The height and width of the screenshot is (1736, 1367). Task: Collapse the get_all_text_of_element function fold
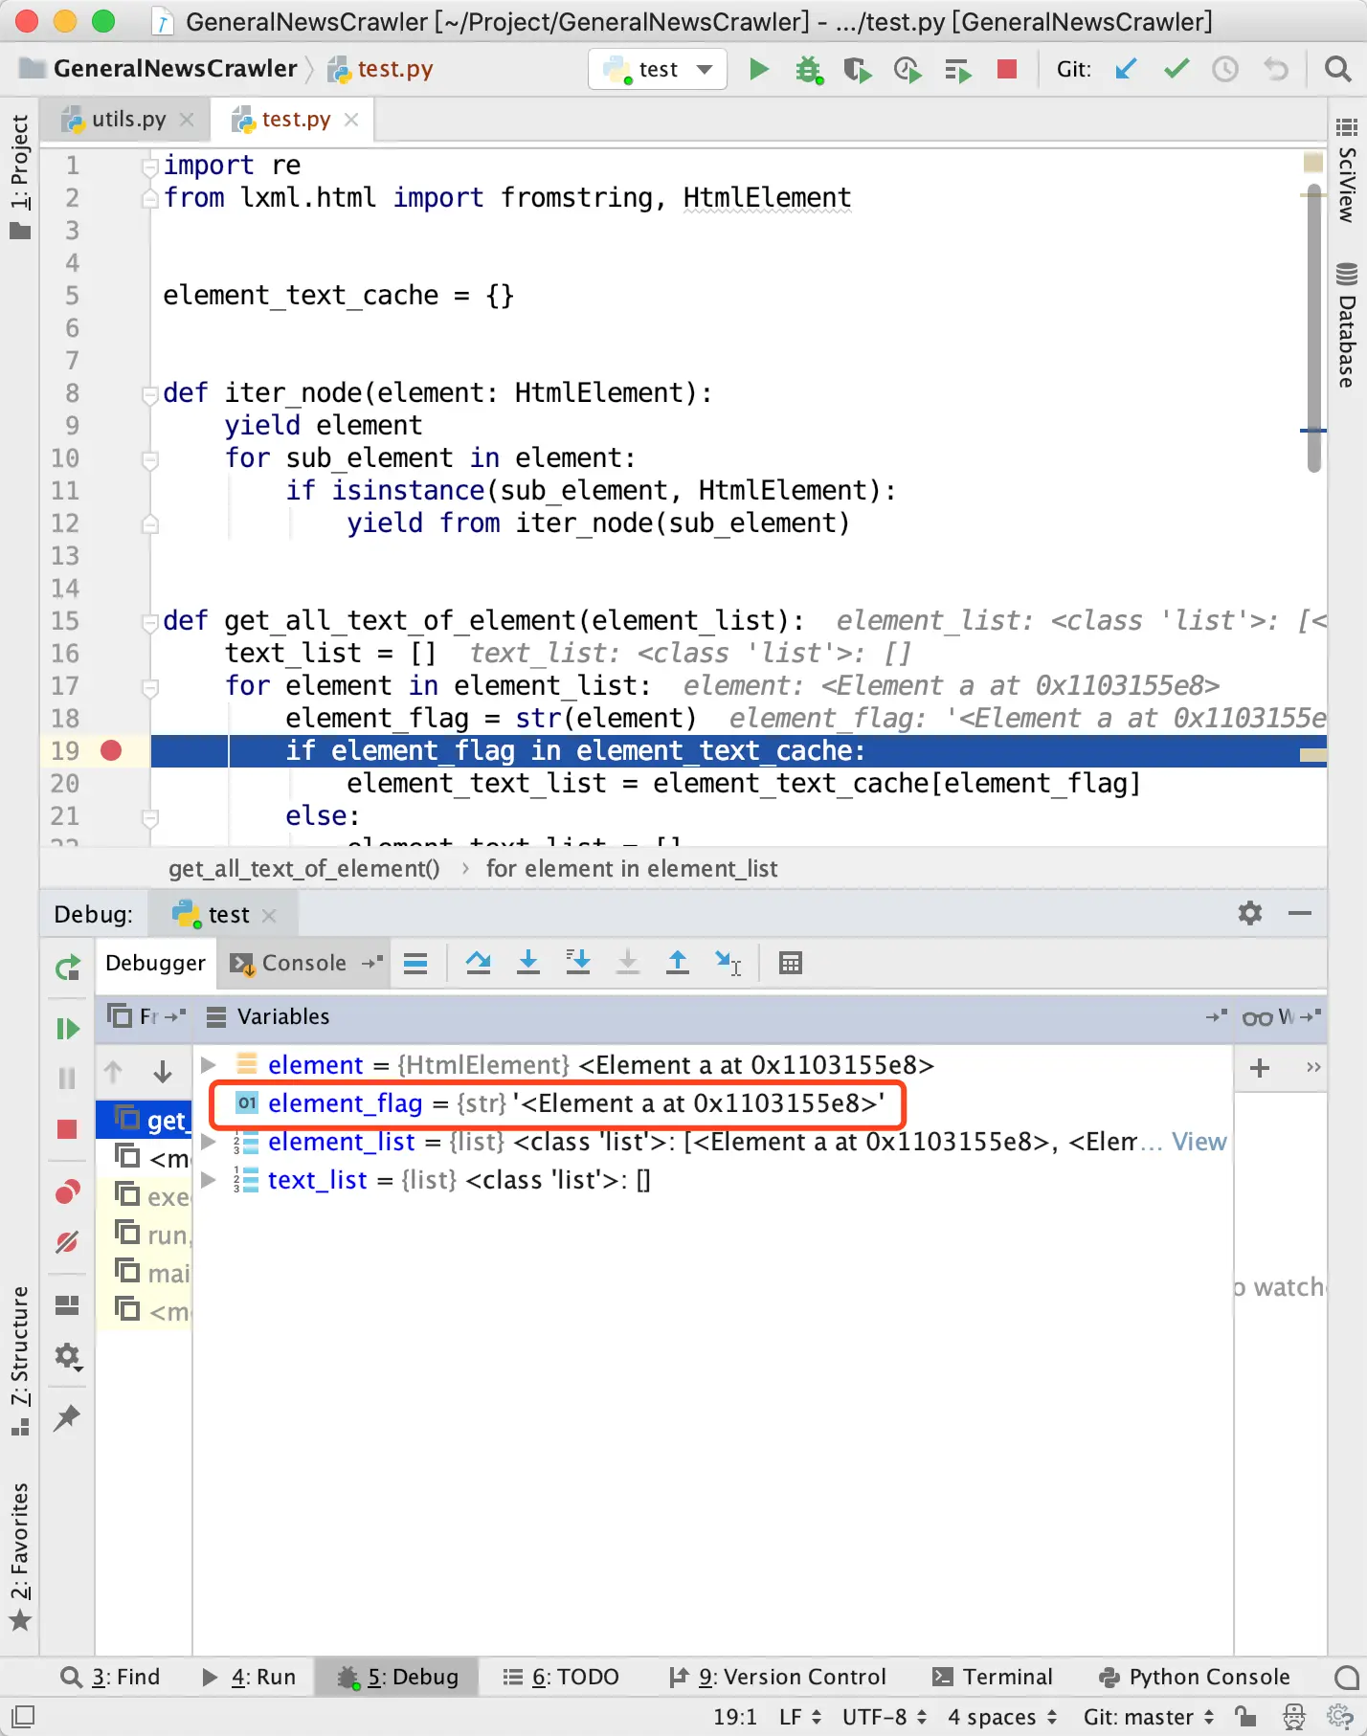click(x=150, y=621)
